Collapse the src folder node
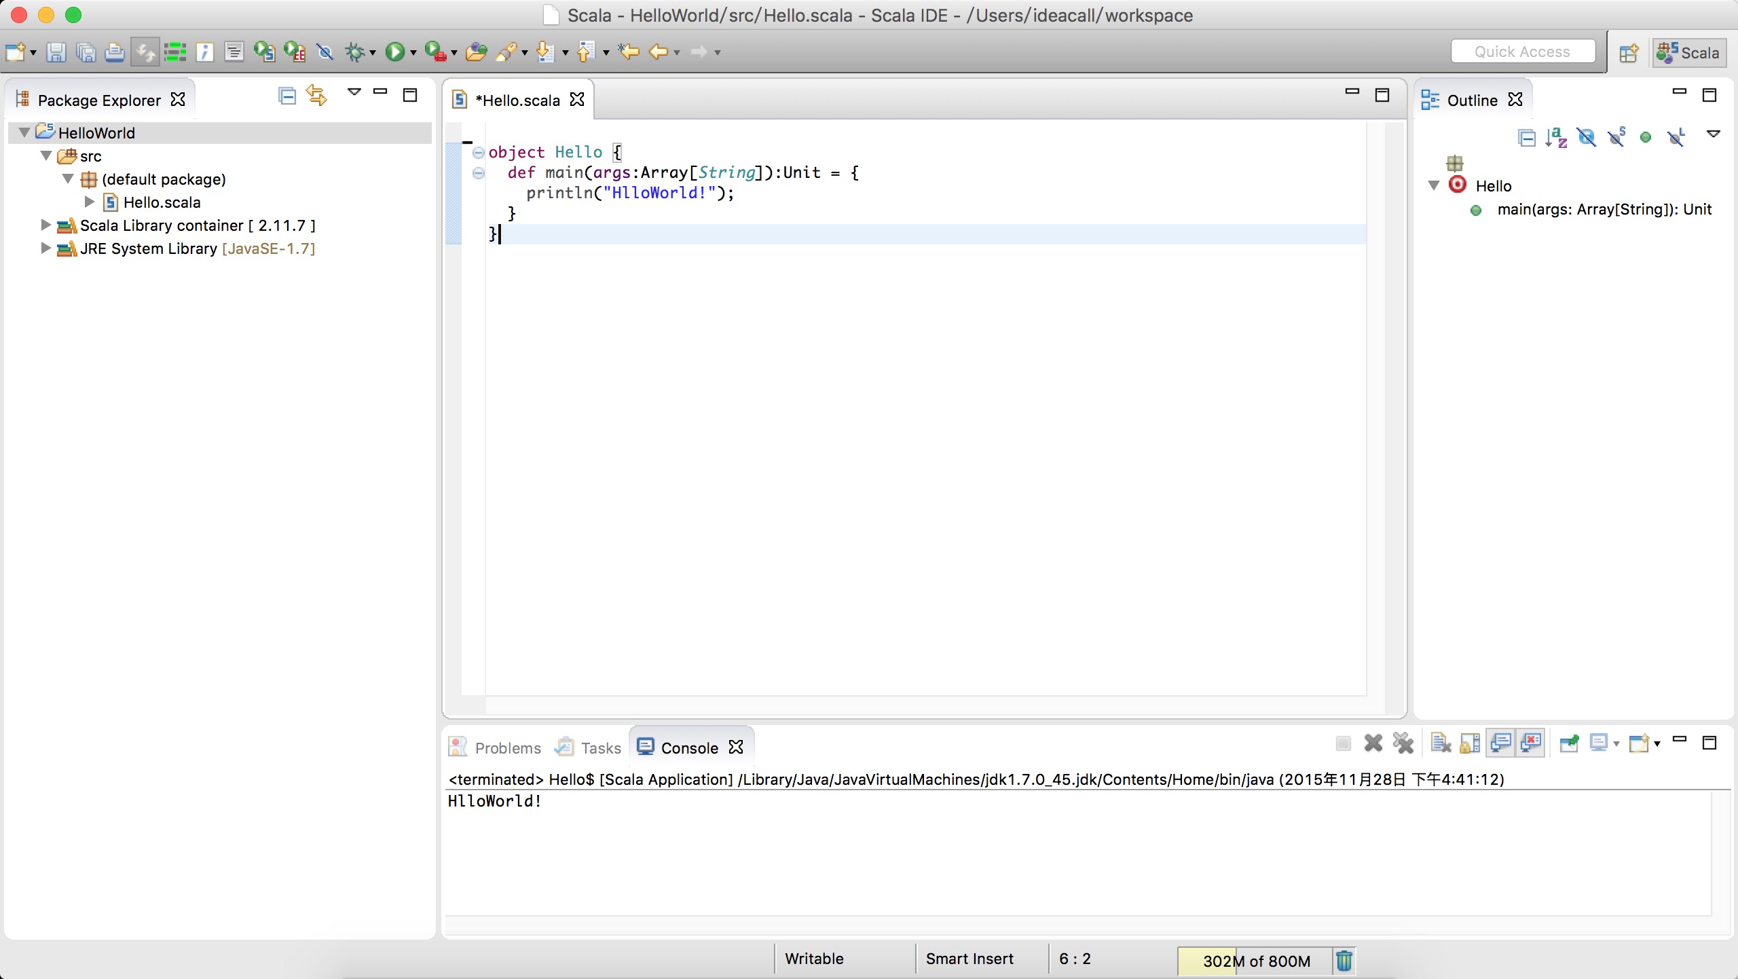1738x979 pixels. (x=46, y=155)
